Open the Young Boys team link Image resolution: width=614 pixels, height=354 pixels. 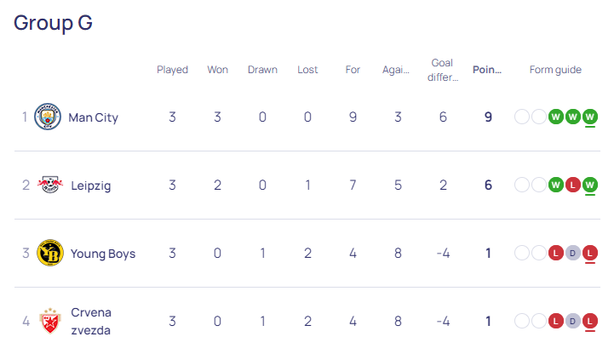(103, 254)
